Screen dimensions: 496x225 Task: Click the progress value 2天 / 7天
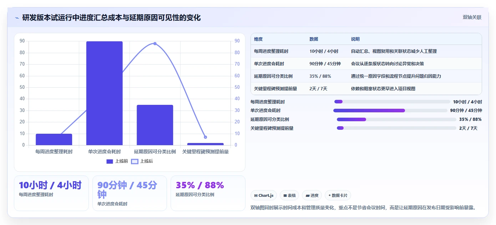468,128
